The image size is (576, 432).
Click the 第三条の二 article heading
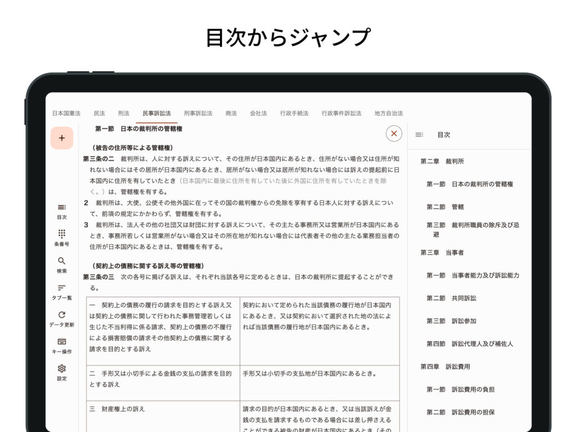click(98, 159)
